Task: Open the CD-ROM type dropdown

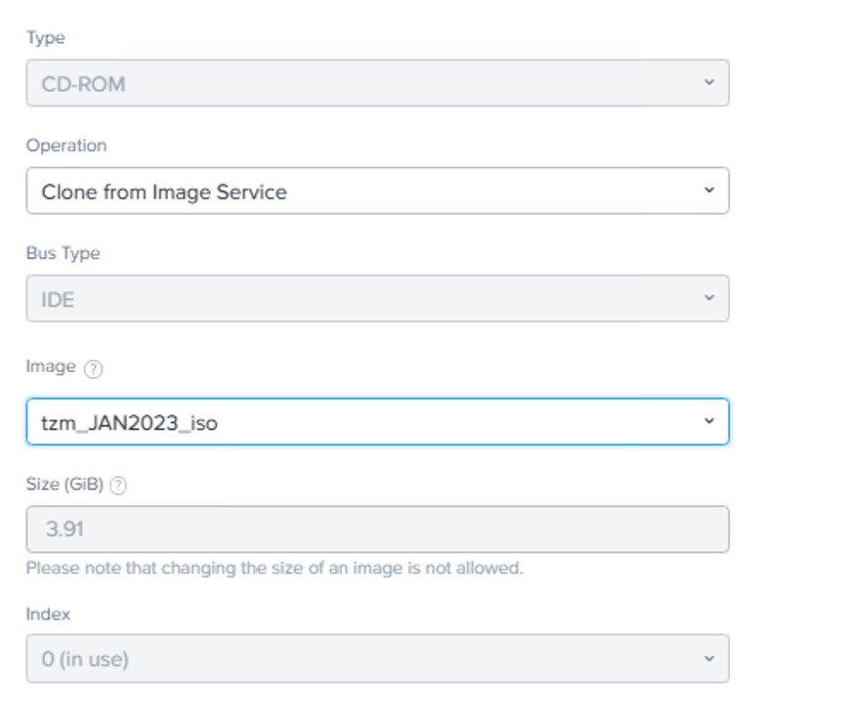Action: pos(376,83)
